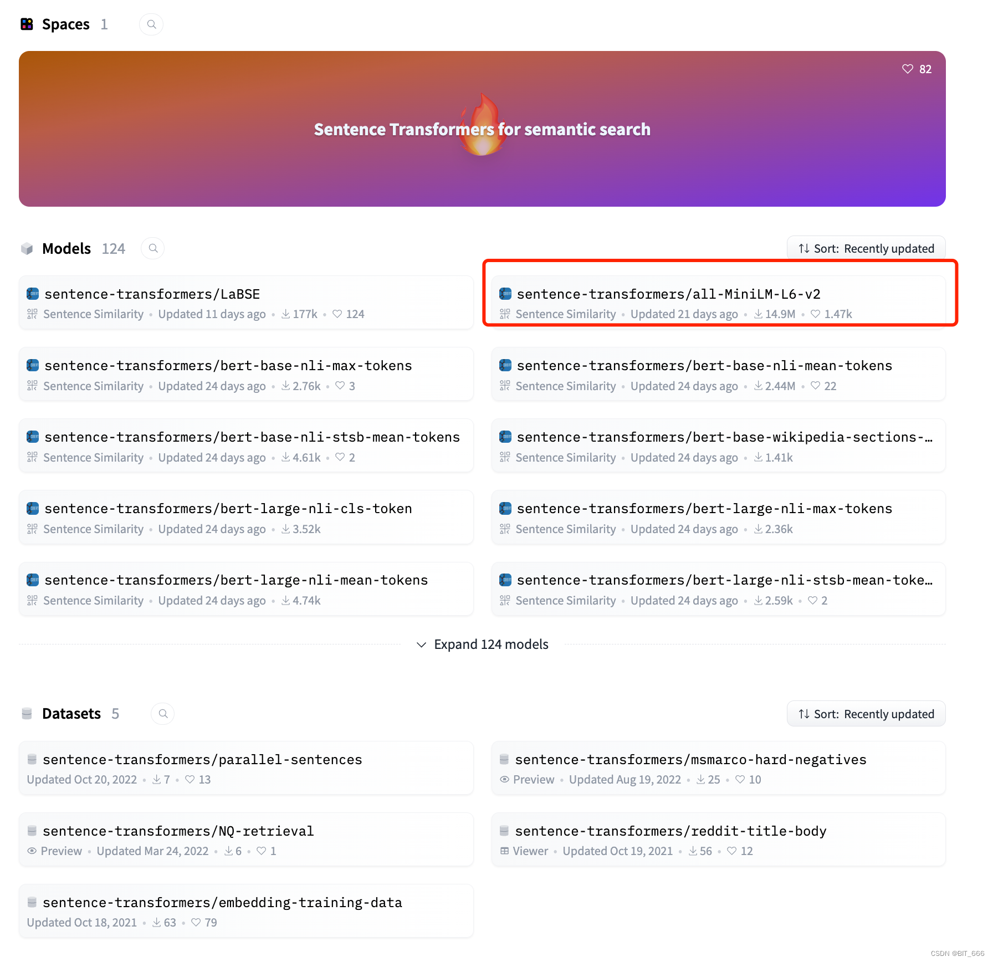This screenshot has width=993, height=962.
Task: Open the Sort dropdown for Datasets
Action: pos(866,714)
